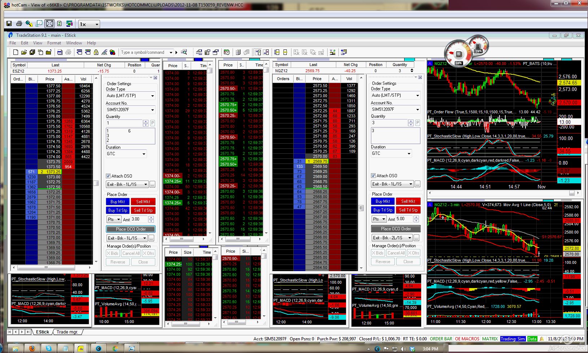
Task: Open Order Type dropdown in NQZ12 panel
Action: (x=396, y=96)
